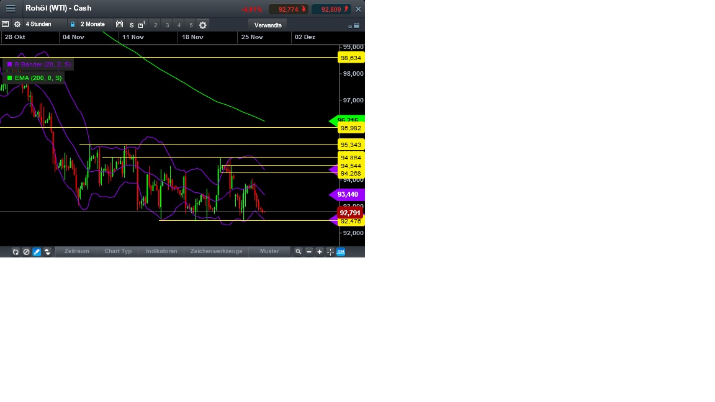This screenshot has height=402, width=715.
Task: Activate the crosshair cursor icon
Action: tap(330, 251)
